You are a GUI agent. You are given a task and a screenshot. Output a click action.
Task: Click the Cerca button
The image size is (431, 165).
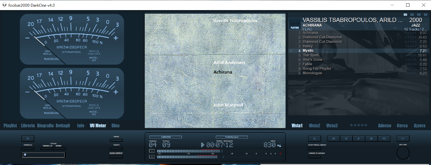(x=402, y=126)
